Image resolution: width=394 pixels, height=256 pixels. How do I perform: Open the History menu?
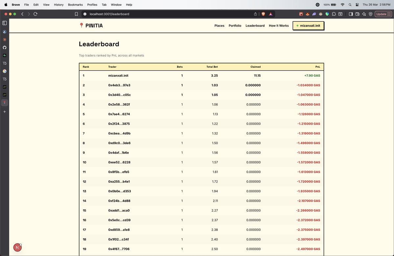click(58, 5)
